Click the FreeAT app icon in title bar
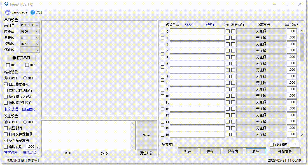Screen dimensions: 308x165 (x=6, y=4)
